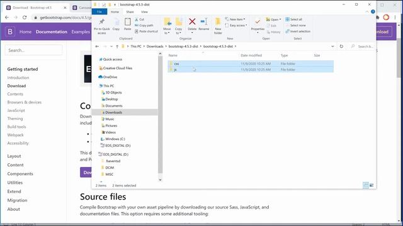Select Creative Cloud Files in tree

click(x=116, y=68)
